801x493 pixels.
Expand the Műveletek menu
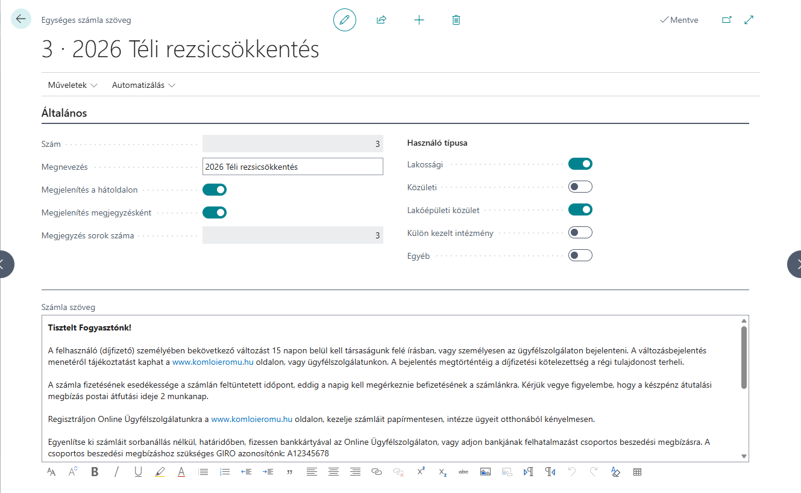pyautogui.click(x=72, y=85)
